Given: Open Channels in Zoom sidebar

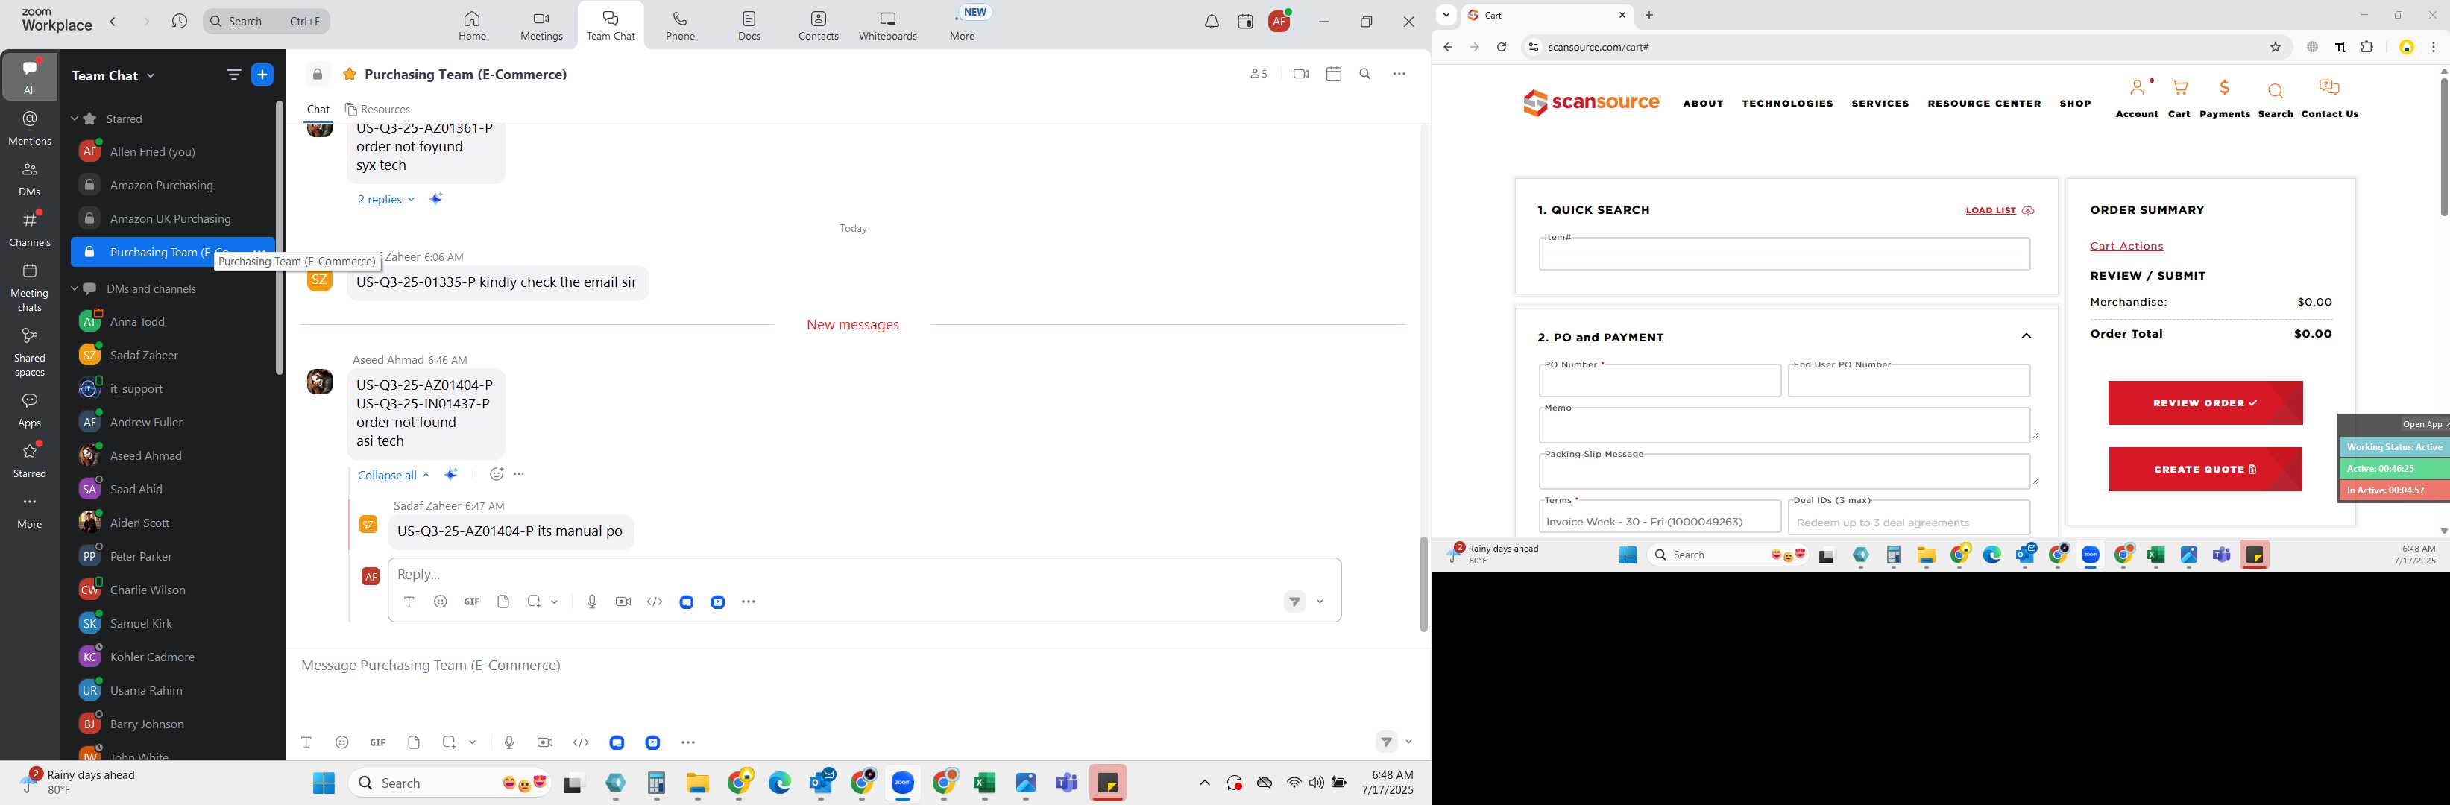Looking at the screenshot, I should click(30, 229).
